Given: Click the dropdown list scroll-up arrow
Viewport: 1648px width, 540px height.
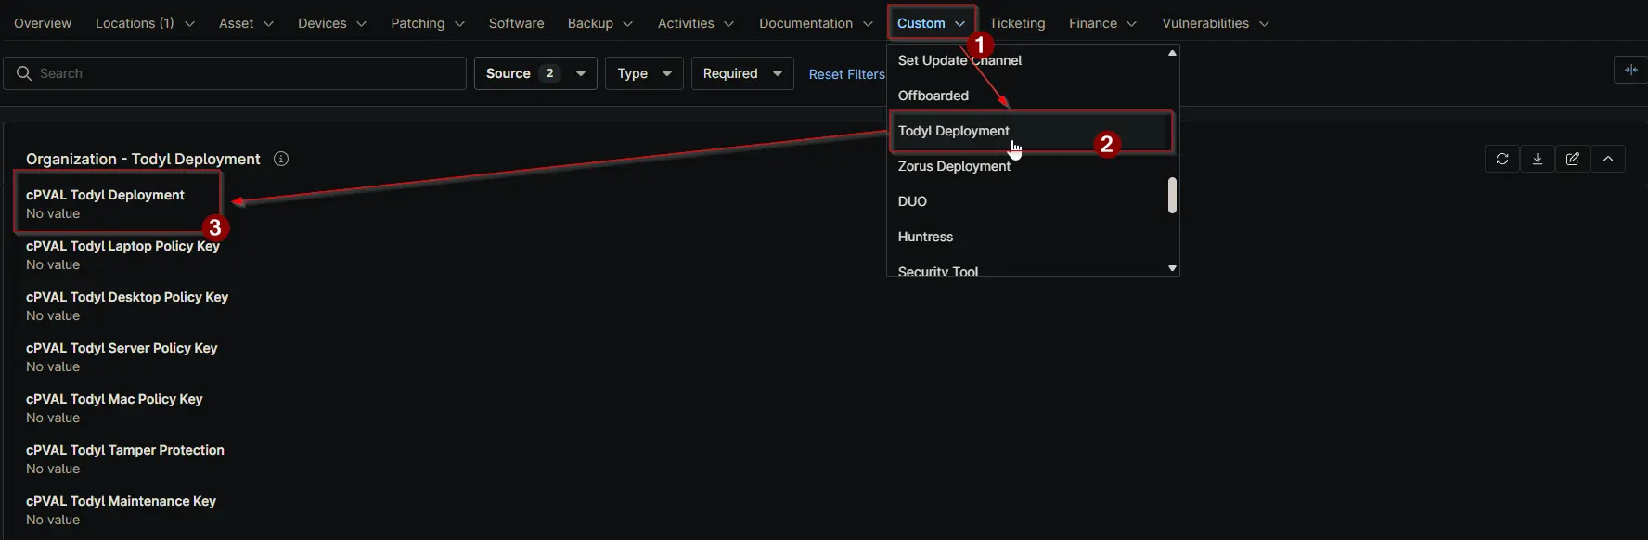Looking at the screenshot, I should point(1172,53).
